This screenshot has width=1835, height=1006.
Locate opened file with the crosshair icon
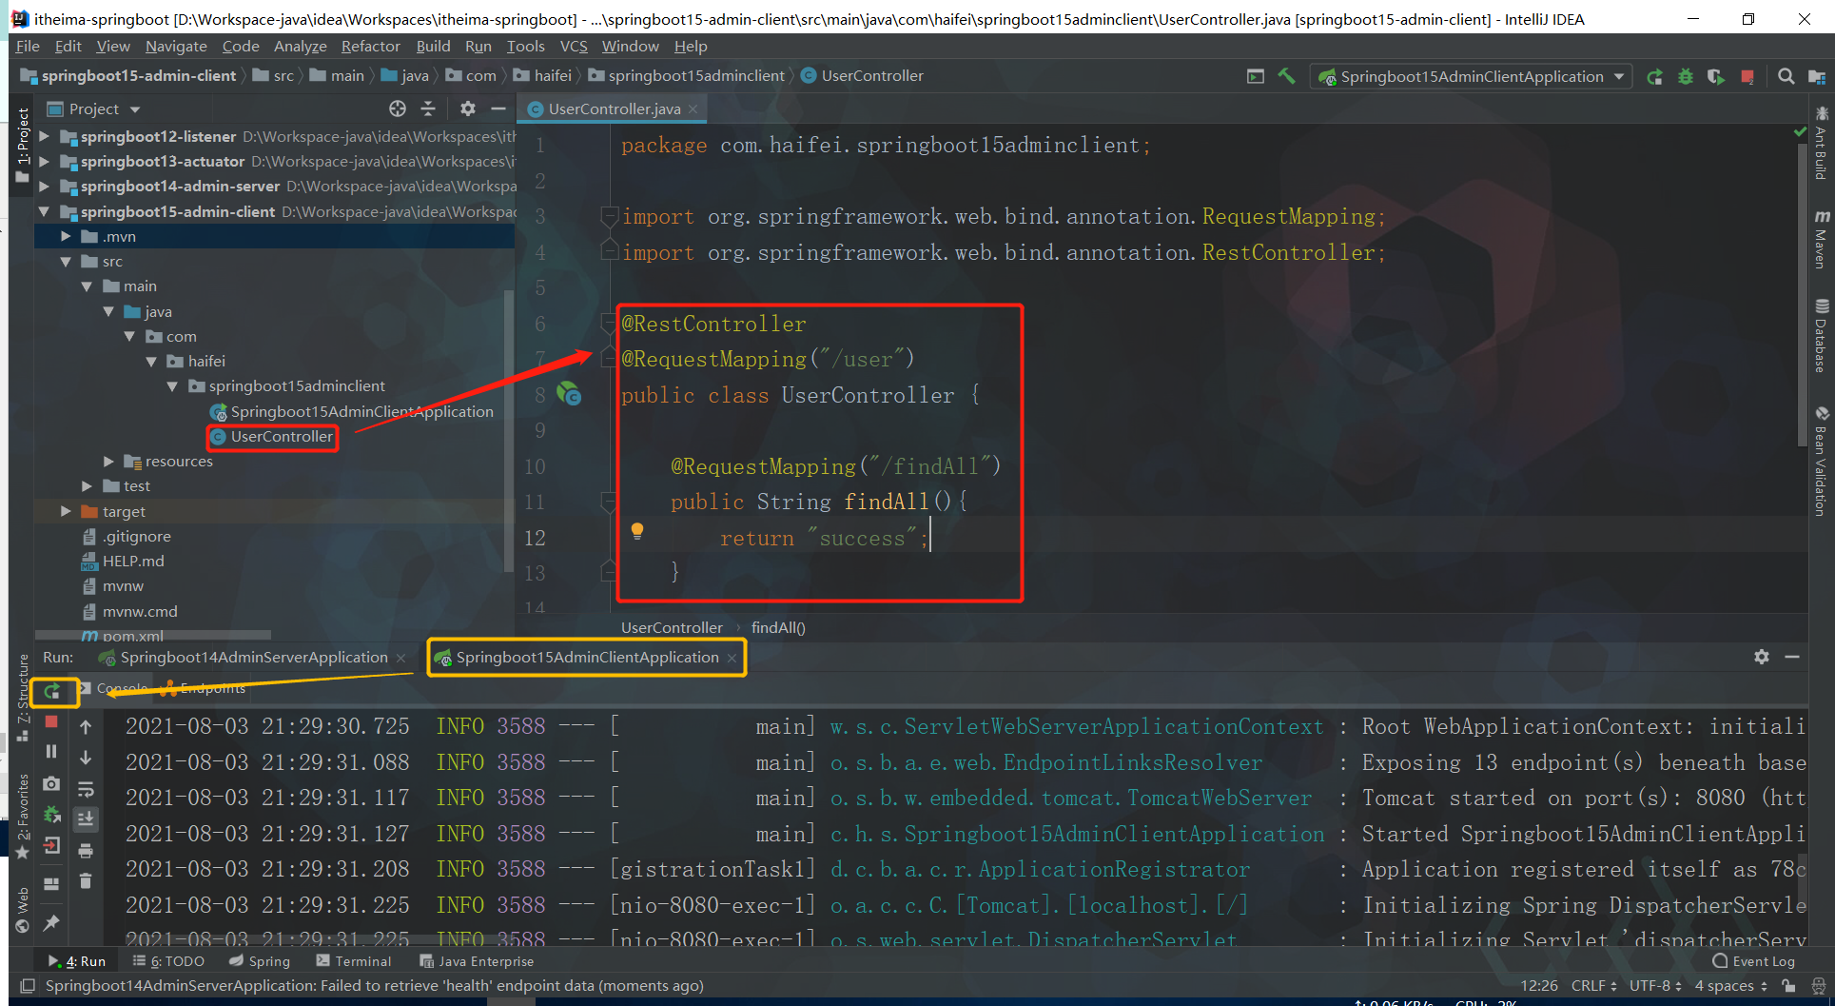pos(398,108)
